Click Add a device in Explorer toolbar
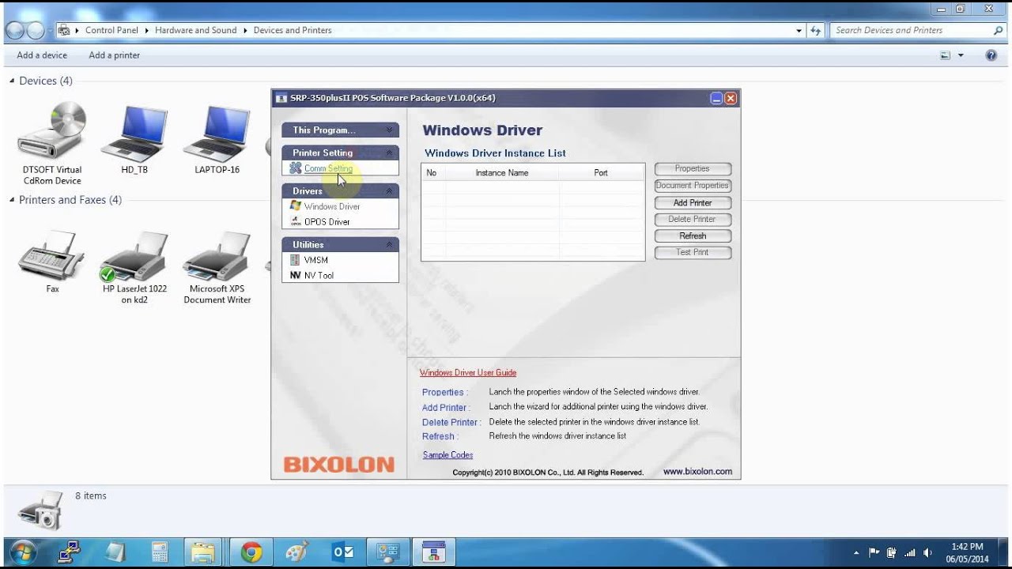Screen dimensions: 1012x569 coord(42,55)
